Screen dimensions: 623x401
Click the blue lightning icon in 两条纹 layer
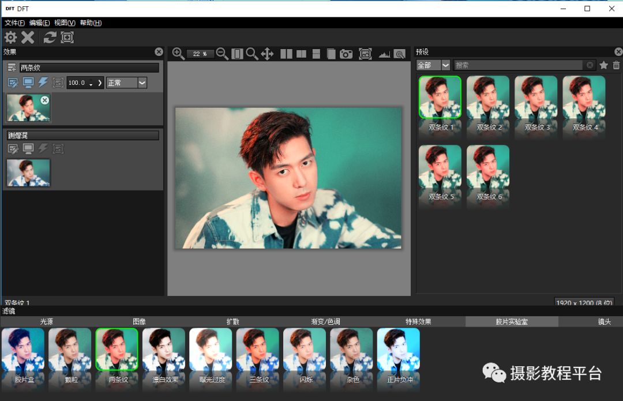(43, 83)
